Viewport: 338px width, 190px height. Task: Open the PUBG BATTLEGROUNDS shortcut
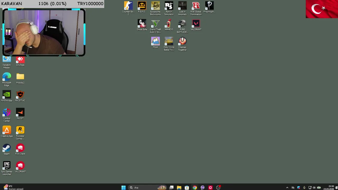click(182, 26)
